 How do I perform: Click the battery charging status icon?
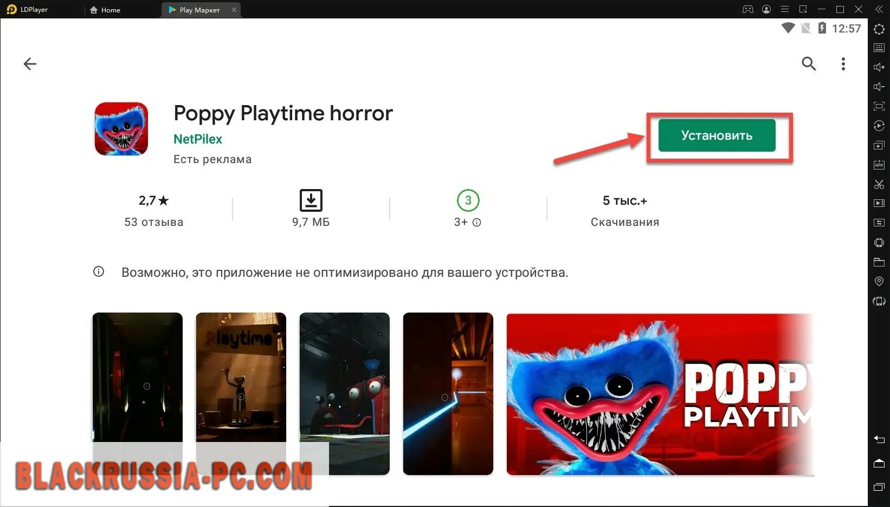pyautogui.click(x=822, y=28)
